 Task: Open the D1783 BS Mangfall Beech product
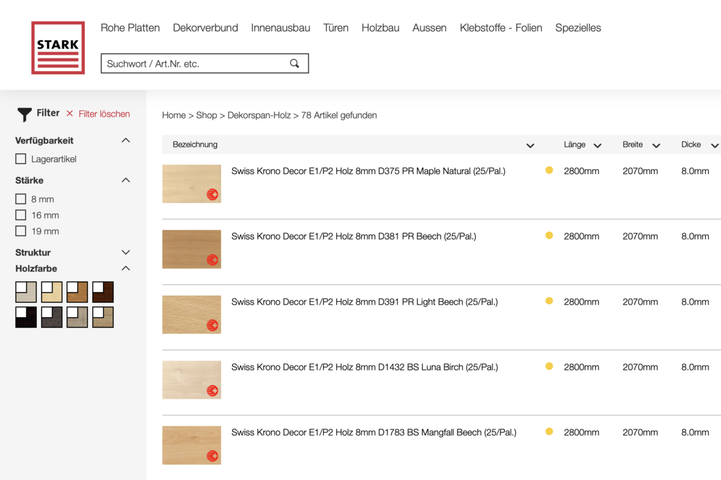tap(374, 432)
